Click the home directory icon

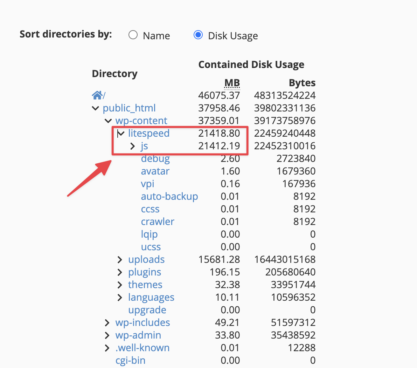point(97,95)
